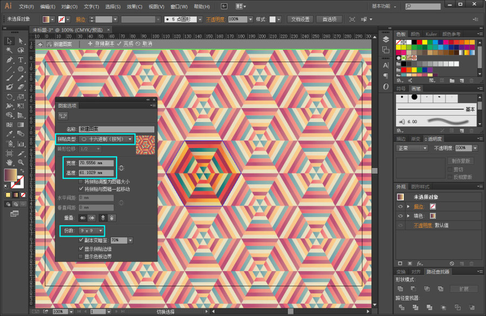The image size is (486, 316).
Task: Select the Mesh tool
Action: (9, 125)
